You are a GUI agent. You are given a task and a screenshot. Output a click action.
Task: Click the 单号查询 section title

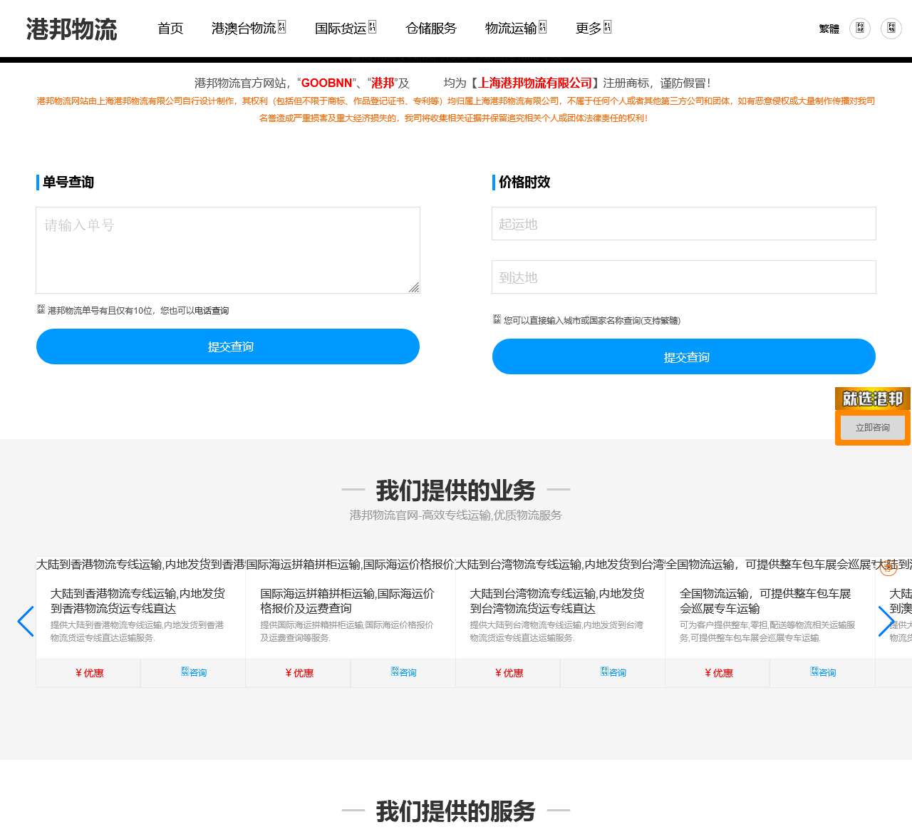(x=68, y=183)
